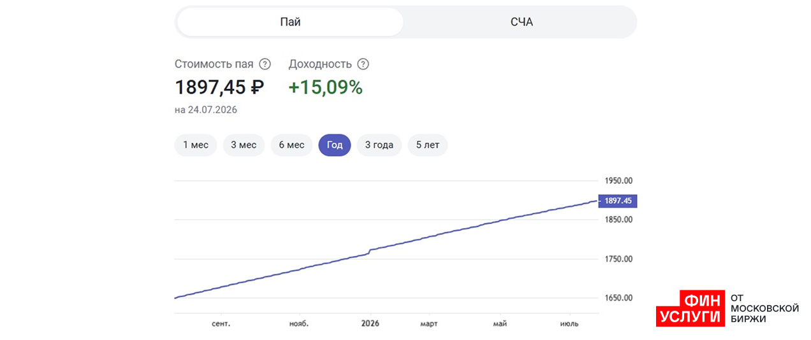
Task: Click the +15,09% yield value
Action: click(326, 87)
